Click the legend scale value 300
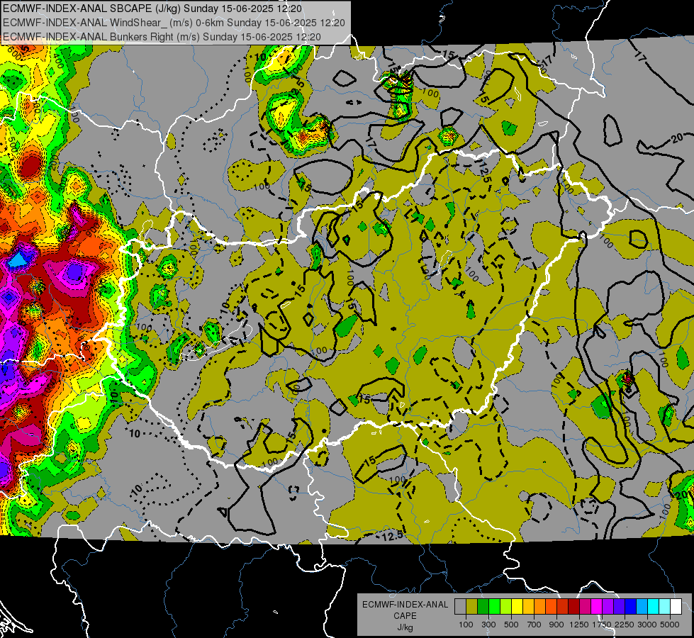Viewport: 694px width, 638px height. point(488,625)
